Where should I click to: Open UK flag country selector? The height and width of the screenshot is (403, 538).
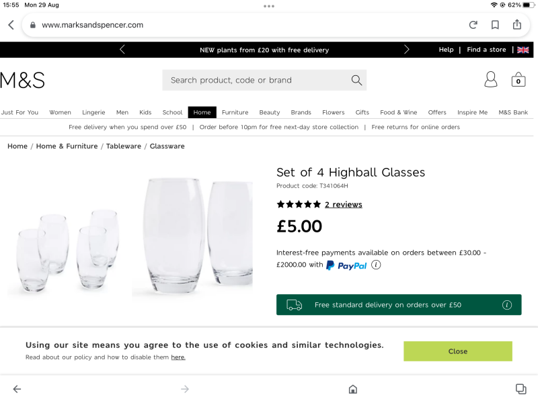pos(523,50)
